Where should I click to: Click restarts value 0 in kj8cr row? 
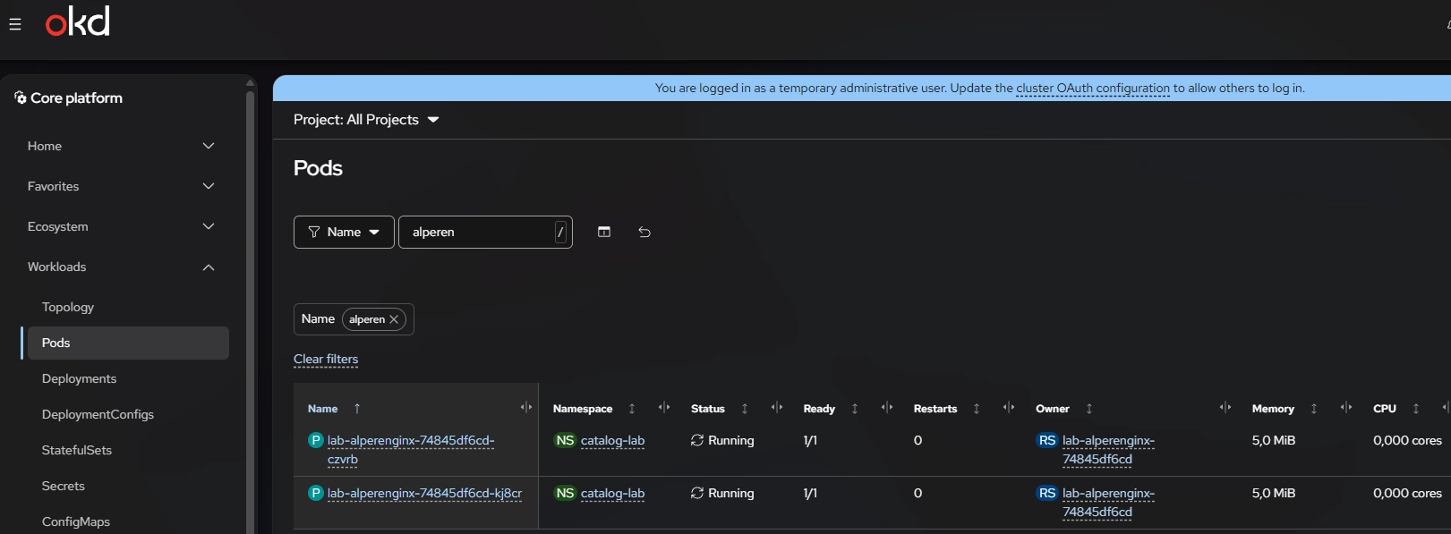[918, 493]
